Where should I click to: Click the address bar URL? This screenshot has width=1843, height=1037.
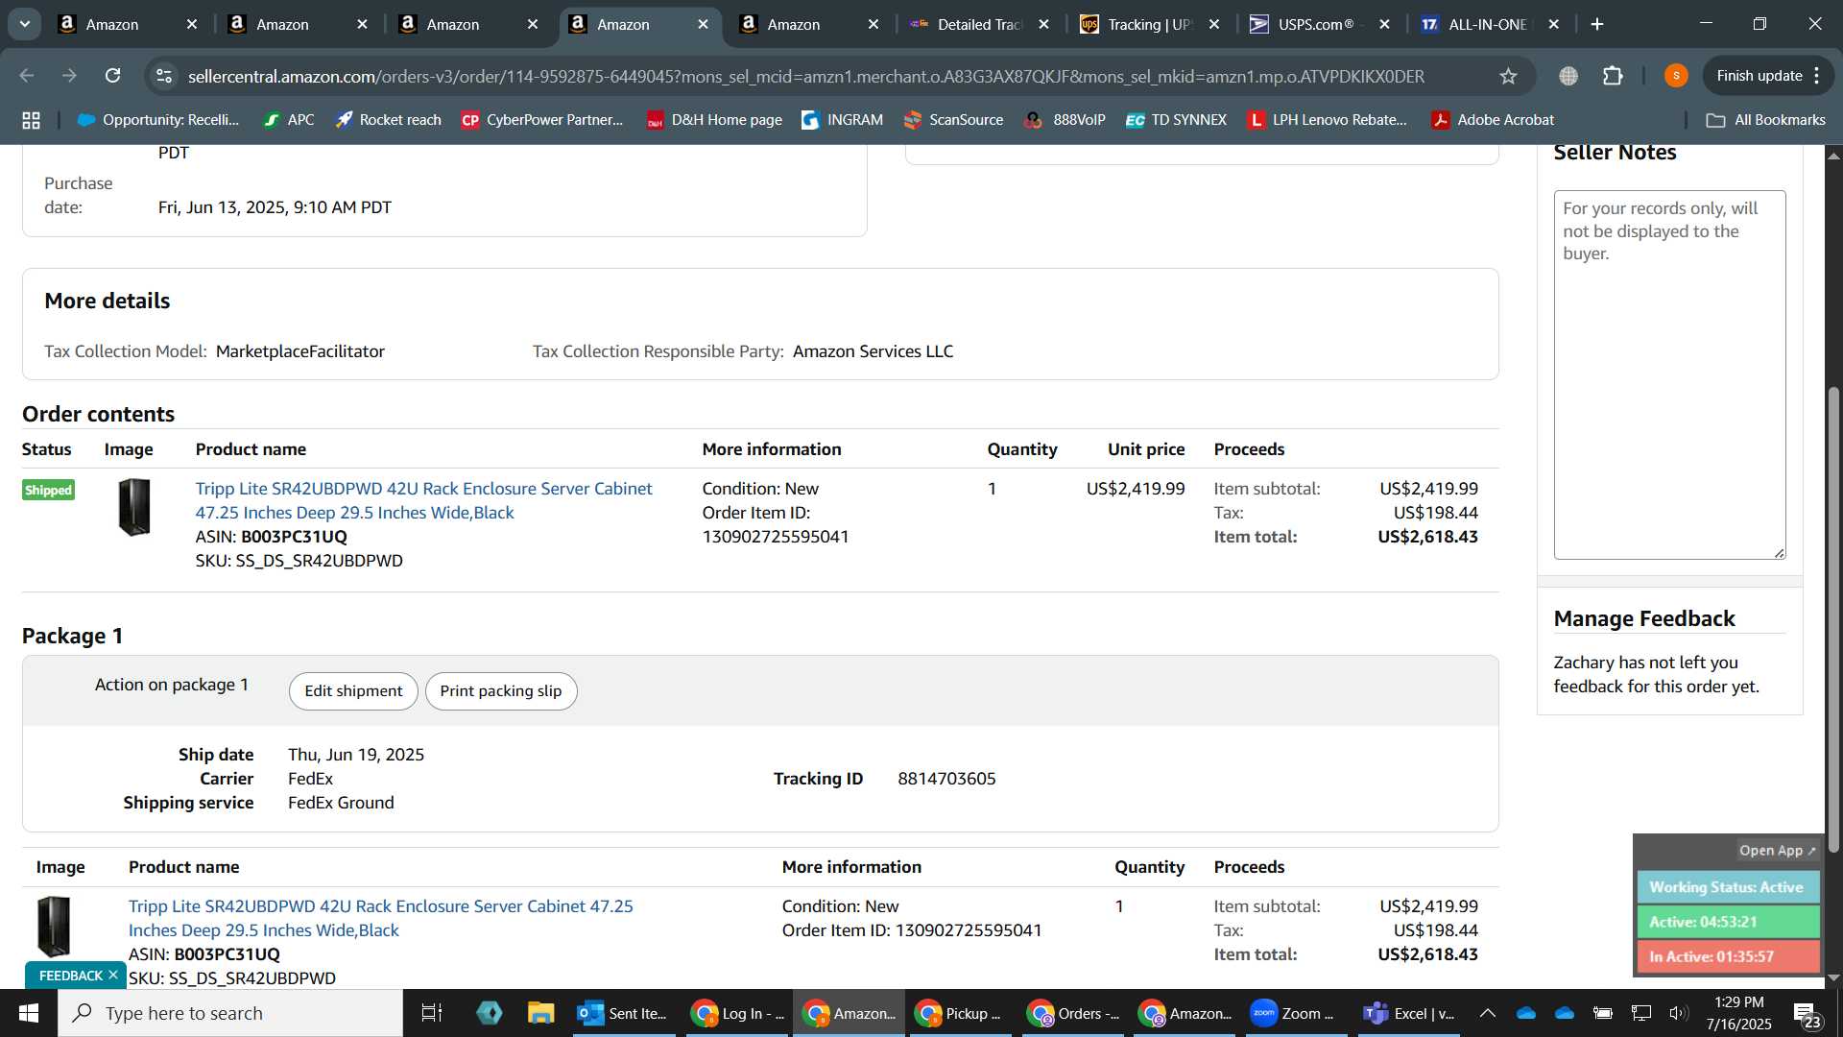point(806,76)
